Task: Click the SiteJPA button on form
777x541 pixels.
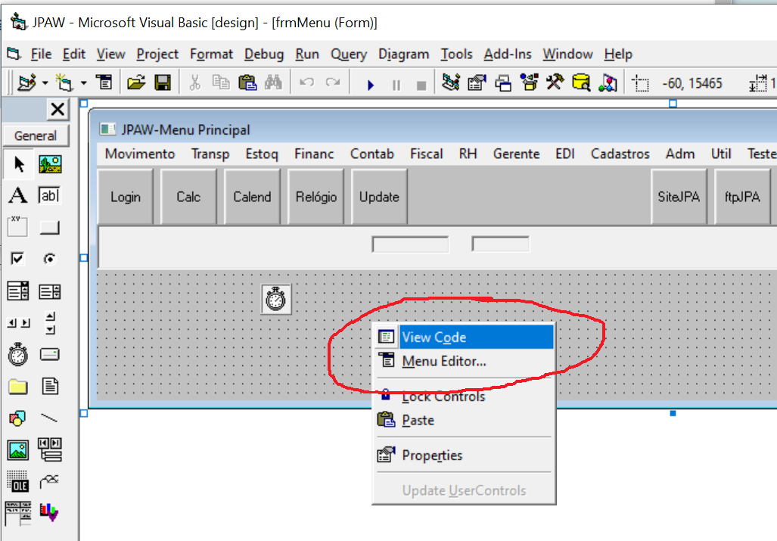Action: pos(679,197)
